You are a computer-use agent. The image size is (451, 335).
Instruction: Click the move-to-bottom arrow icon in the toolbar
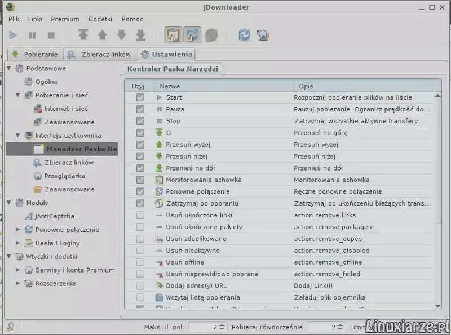140,35
